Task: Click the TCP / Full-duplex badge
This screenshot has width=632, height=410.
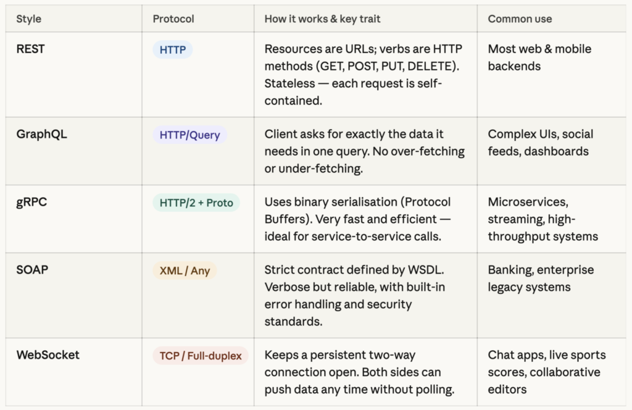Action: [x=199, y=356]
